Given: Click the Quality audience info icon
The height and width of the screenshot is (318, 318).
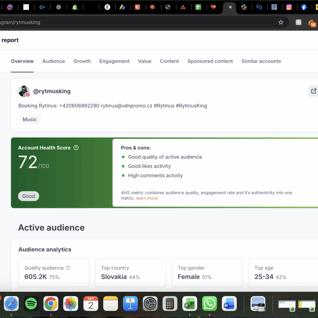Looking at the screenshot, I should point(68,268).
